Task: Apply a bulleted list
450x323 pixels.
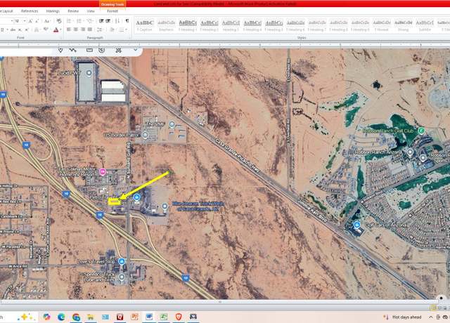Action: [70, 21]
